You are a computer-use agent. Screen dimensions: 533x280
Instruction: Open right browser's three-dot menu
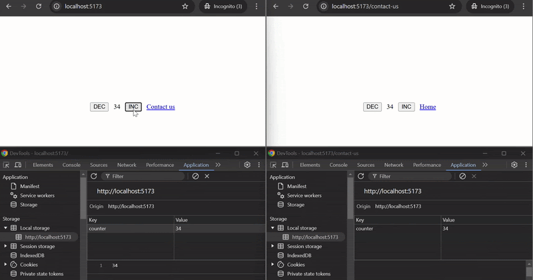point(524,6)
